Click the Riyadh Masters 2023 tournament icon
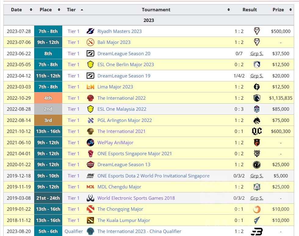299x236 pixels. click(90, 31)
